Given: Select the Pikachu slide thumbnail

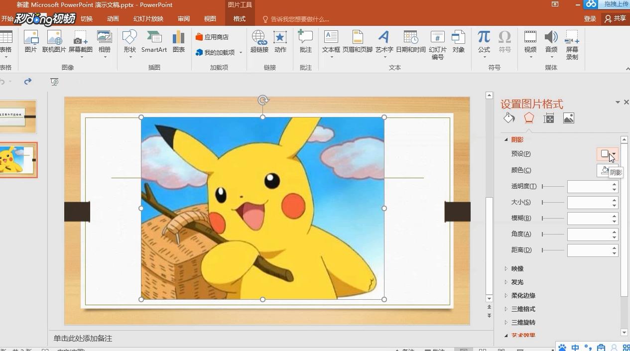Looking at the screenshot, I should [18, 160].
